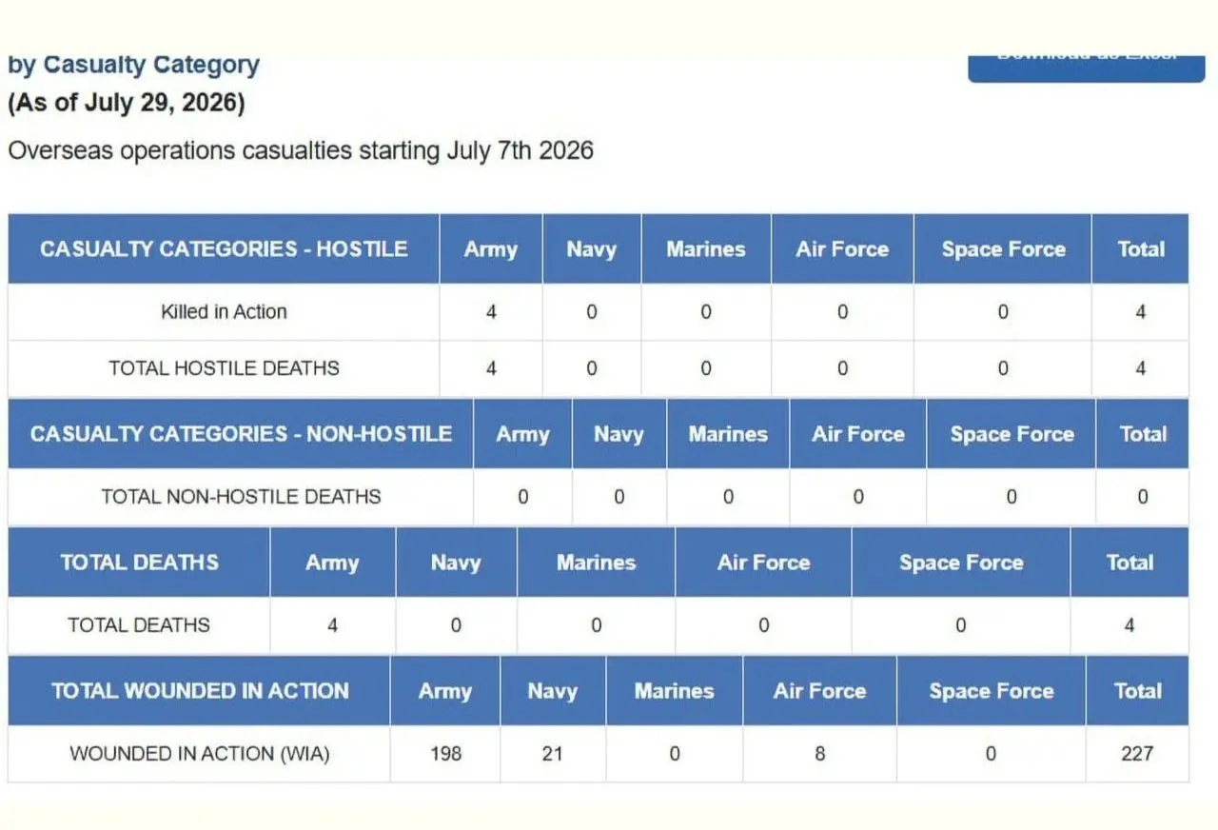The height and width of the screenshot is (830, 1218).
Task: Click Navy wounded value 21
Action: pos(553,754)
